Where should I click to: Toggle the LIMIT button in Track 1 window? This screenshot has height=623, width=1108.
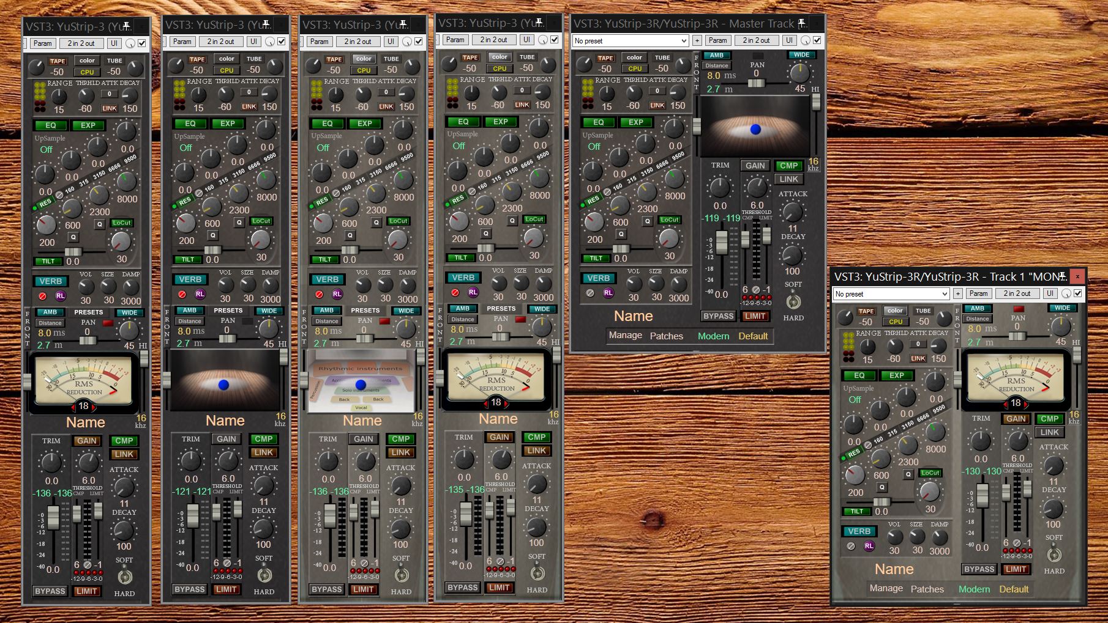1016,569
